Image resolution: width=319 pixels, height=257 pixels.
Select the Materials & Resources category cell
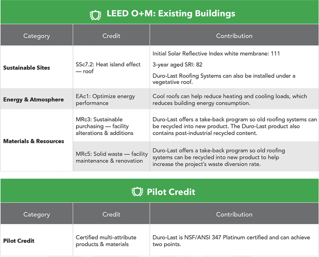pyautogui.click(x=33, y=141)
